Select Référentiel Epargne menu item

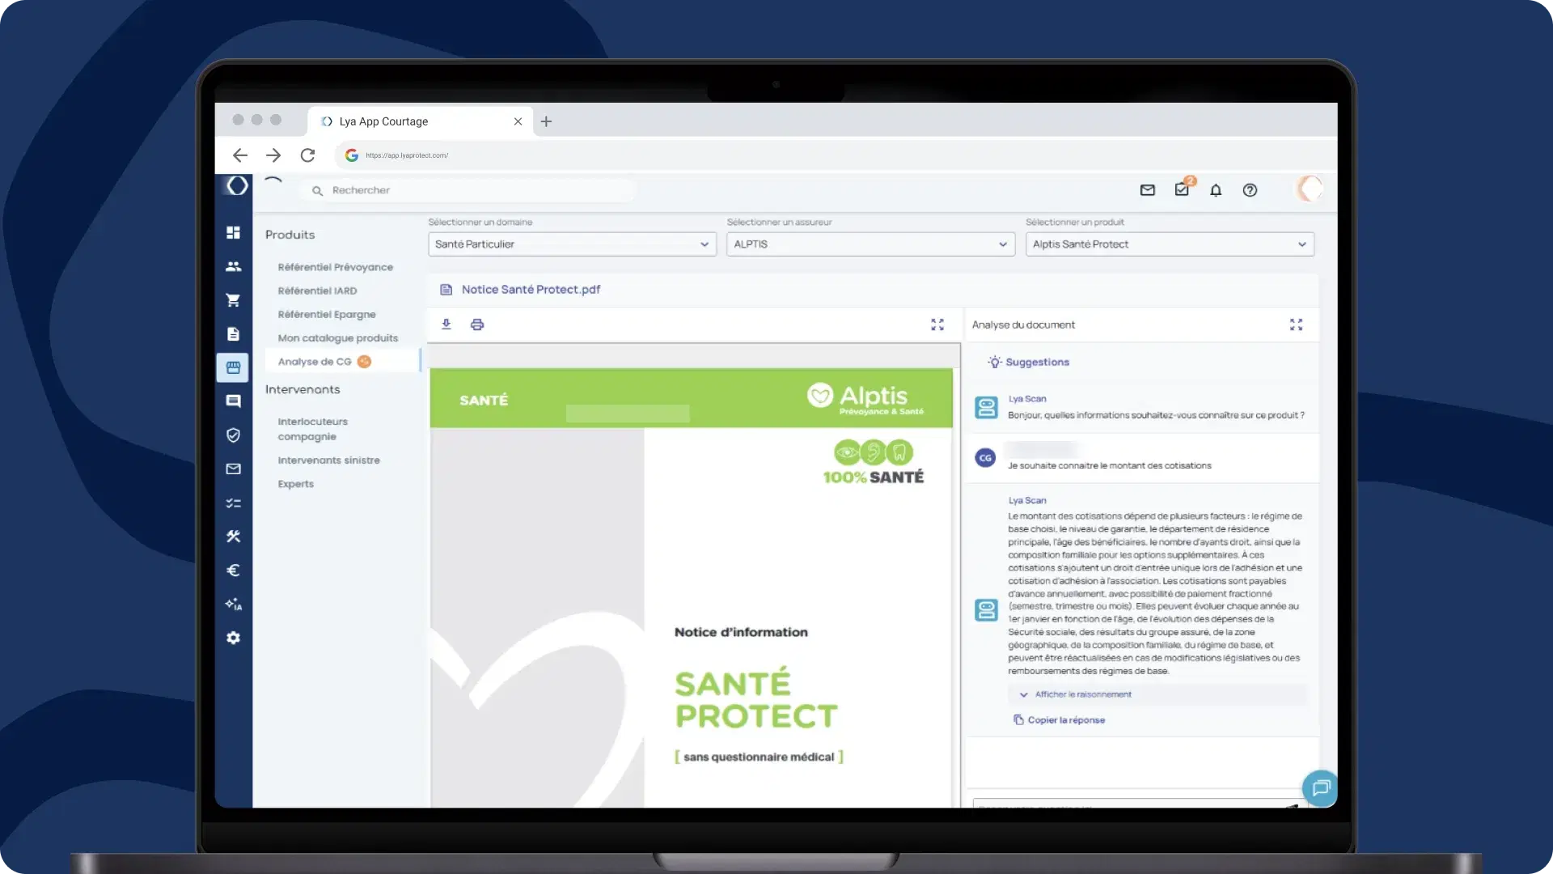tap(327, 314)
